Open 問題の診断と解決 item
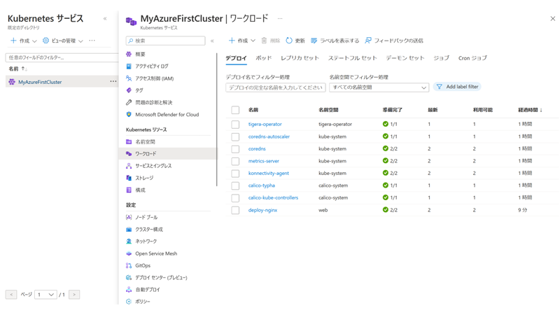Image resolution: width=560 pixels, height=315 pixels. tap(149, 102)
